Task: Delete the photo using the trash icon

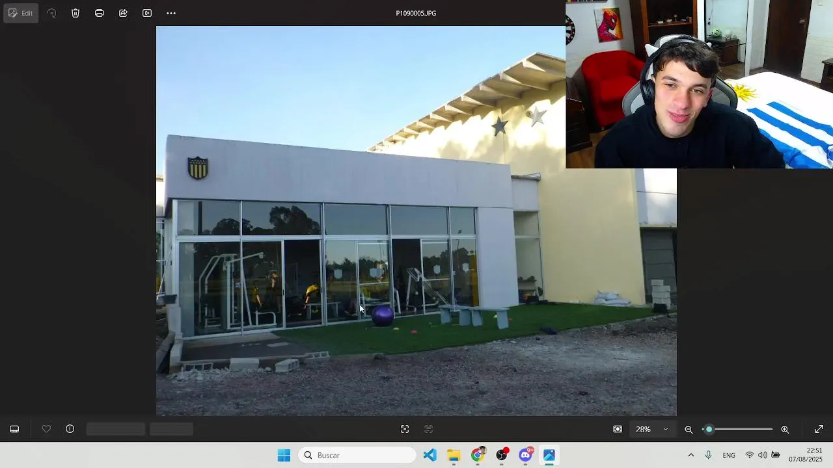Action: tap(75, 13)
